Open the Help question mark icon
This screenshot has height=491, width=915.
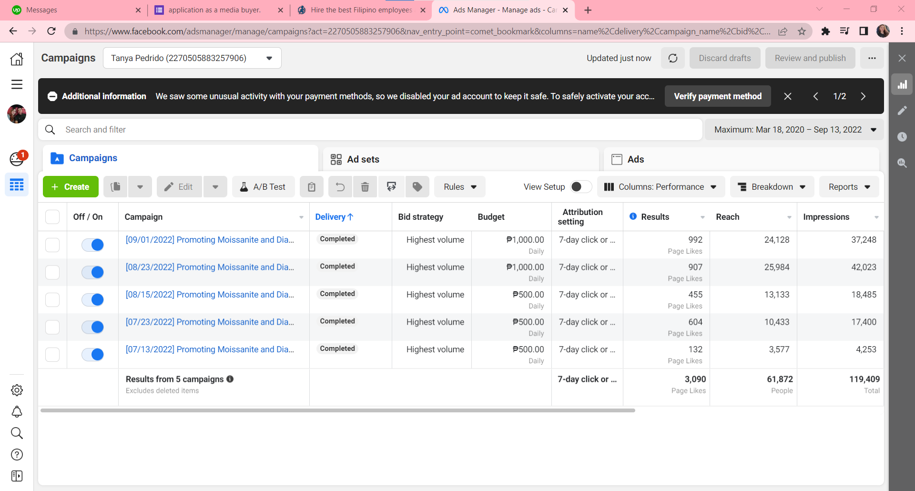(17, 454)
